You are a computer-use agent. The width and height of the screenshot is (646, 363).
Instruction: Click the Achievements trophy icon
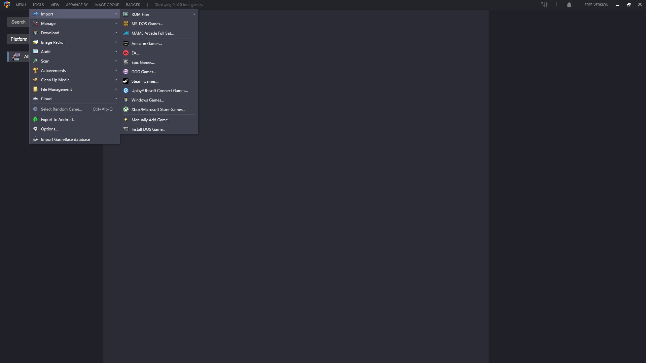[x=35, y=71]
